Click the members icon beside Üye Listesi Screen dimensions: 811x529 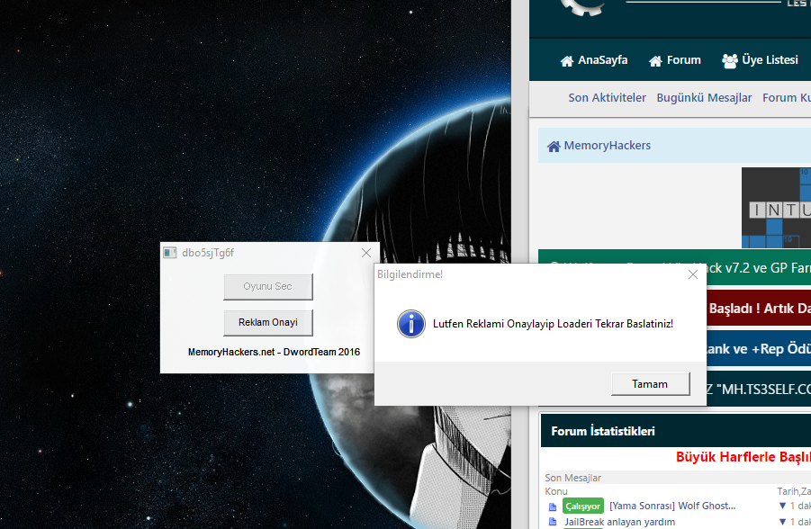coord(730,61)
